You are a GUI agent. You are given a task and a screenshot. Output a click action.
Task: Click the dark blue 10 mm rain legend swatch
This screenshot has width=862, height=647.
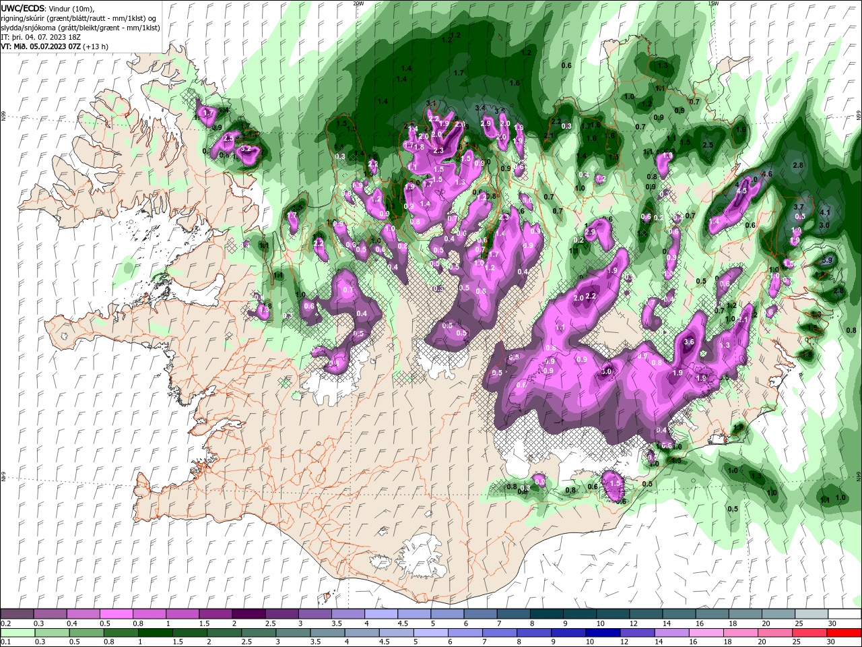[x=601, y=633]
